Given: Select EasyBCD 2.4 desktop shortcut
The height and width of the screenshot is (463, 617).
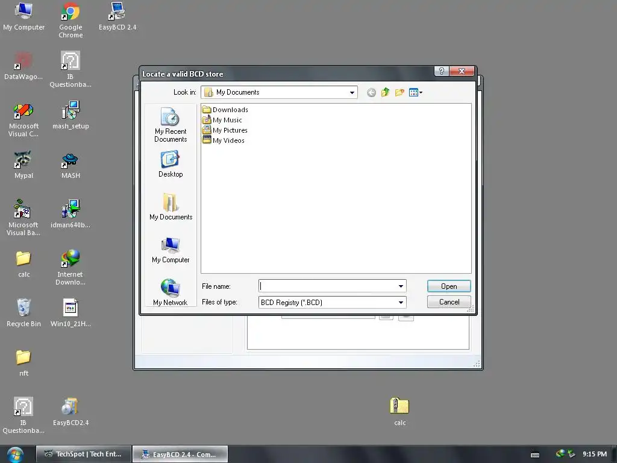Looking at the screenshot, I should pos(117,16).
